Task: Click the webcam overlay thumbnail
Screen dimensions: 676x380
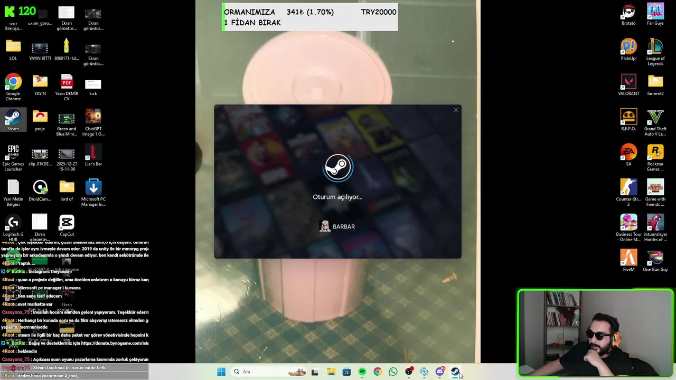Action: point(596,333)
